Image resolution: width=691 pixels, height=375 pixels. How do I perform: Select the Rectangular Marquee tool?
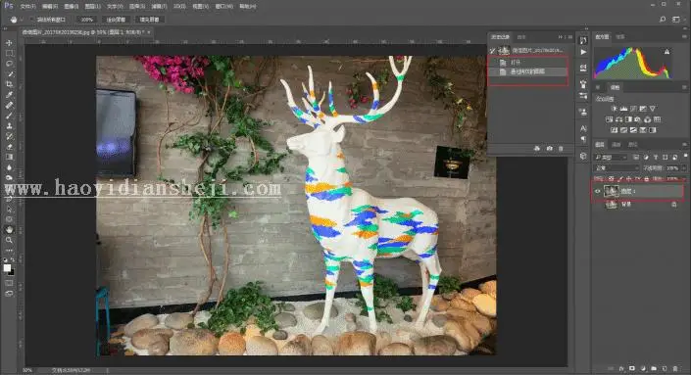(9, 53)
